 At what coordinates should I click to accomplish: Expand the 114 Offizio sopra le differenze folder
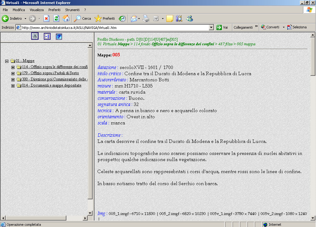coord(13,67)
